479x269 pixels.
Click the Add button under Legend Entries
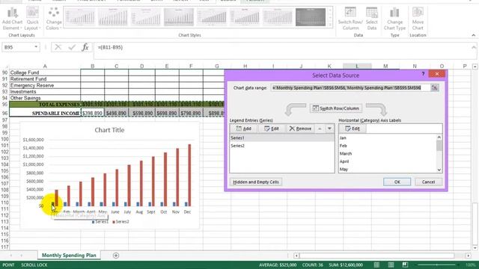tap(244, 129)
